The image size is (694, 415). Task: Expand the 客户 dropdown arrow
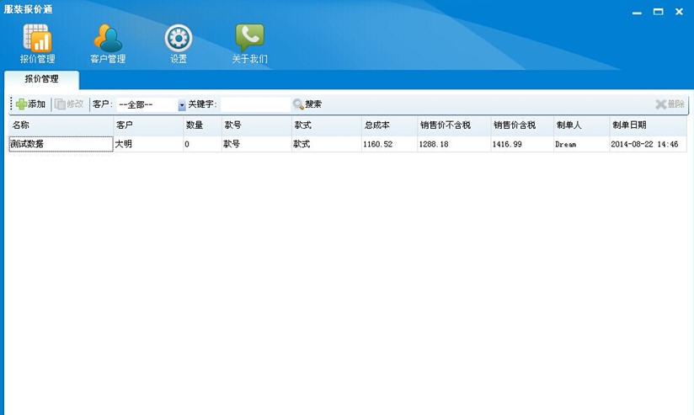point(181,105)
